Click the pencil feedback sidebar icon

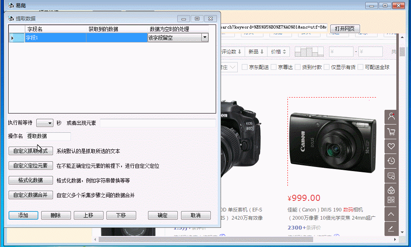point(391,229)
